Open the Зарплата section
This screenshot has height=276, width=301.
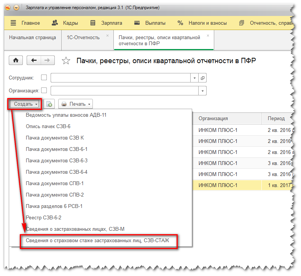[x=111, y=23]
